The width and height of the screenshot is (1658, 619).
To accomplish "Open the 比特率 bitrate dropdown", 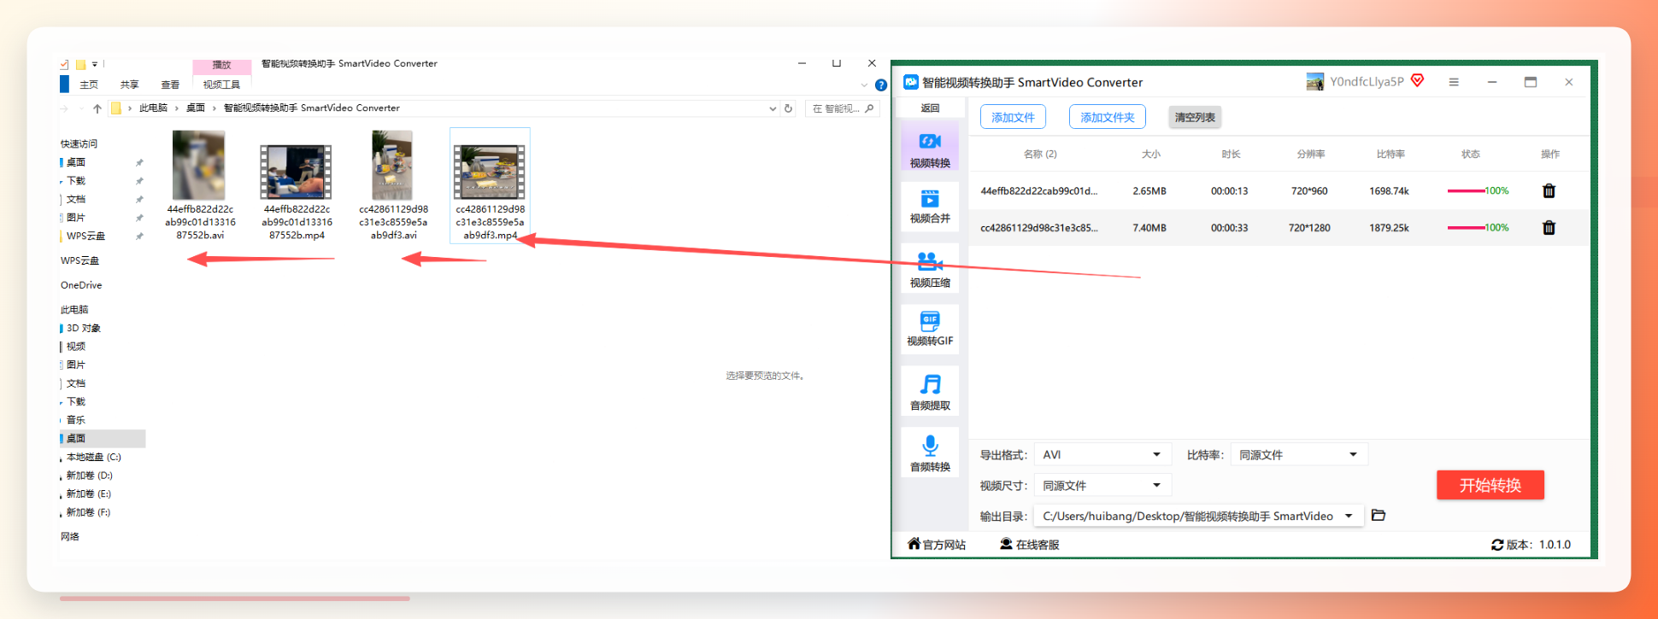I will point(1299,455).
